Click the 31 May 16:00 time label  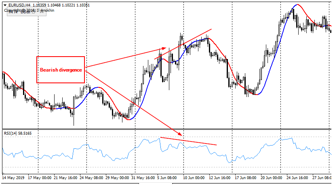coord(143,177)
